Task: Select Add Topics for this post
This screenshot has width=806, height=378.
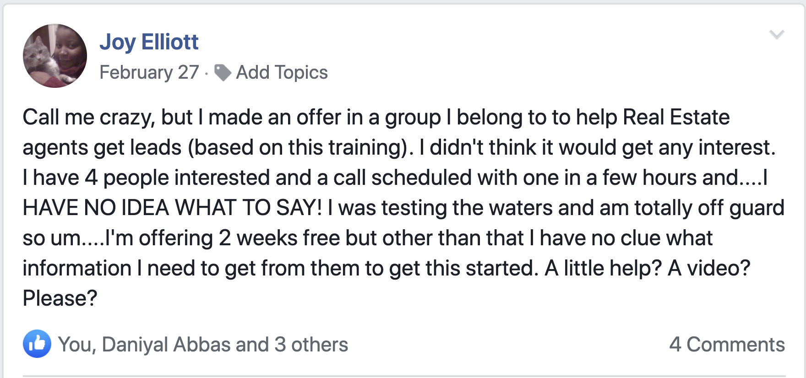Action: pos(282,72)
